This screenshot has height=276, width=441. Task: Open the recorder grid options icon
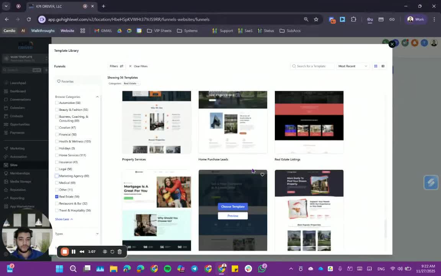(x=105, y=252)
